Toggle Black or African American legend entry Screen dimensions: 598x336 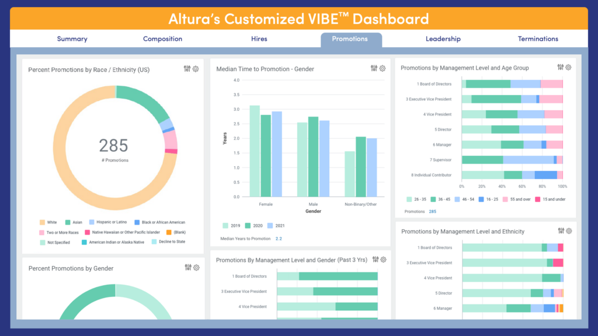(x=160, y=222)
